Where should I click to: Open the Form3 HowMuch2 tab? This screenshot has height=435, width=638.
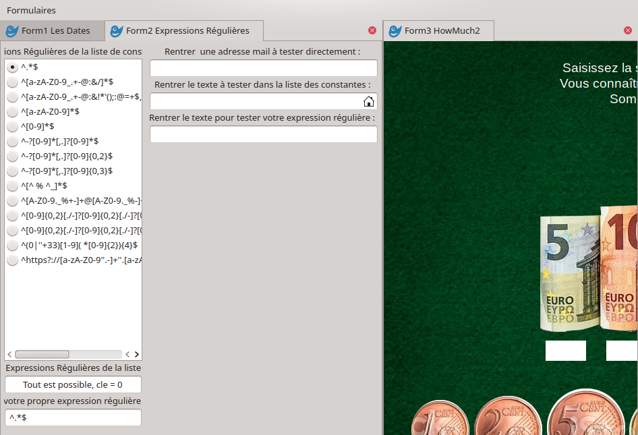[x=439, y=31]
